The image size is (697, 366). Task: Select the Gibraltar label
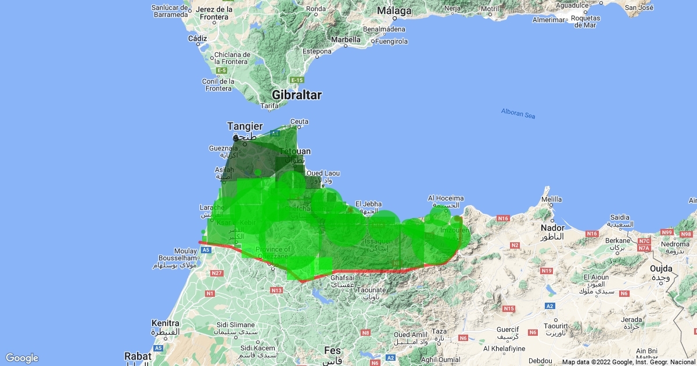pos(297,94)
